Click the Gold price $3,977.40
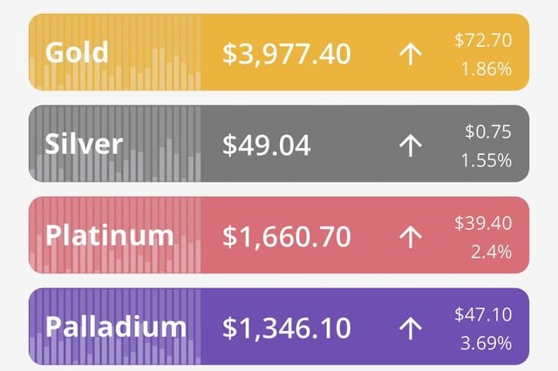The height and width of the screenshot is (371, 558). pos(286,54)
